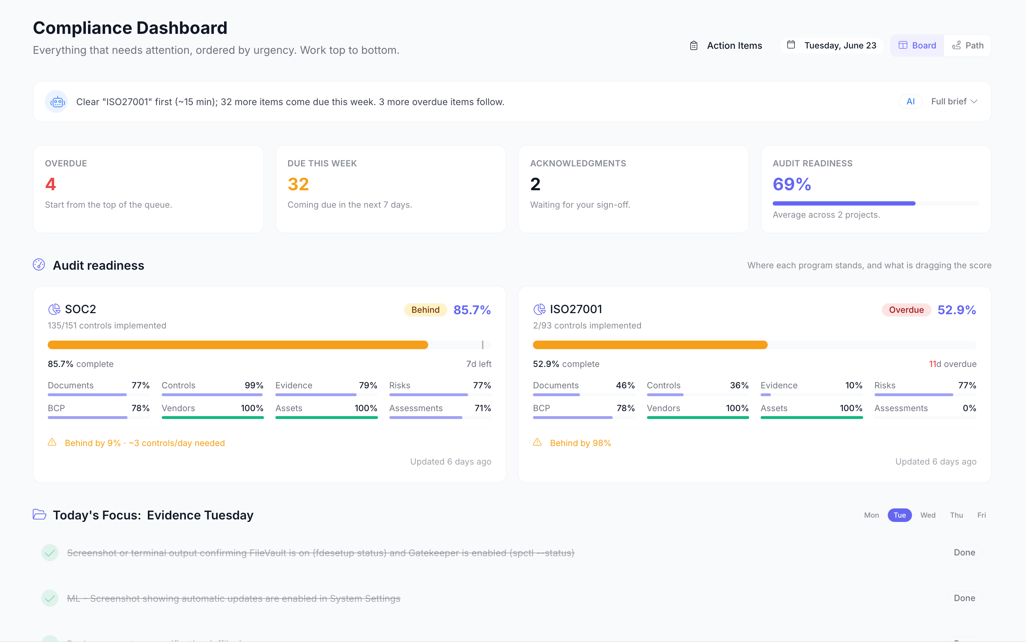Select the Fri focus day
This screenshot has width=1026, height=642.
coord(981,515)
